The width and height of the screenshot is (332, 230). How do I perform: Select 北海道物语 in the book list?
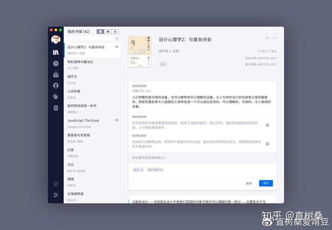[x=92, y=197]
